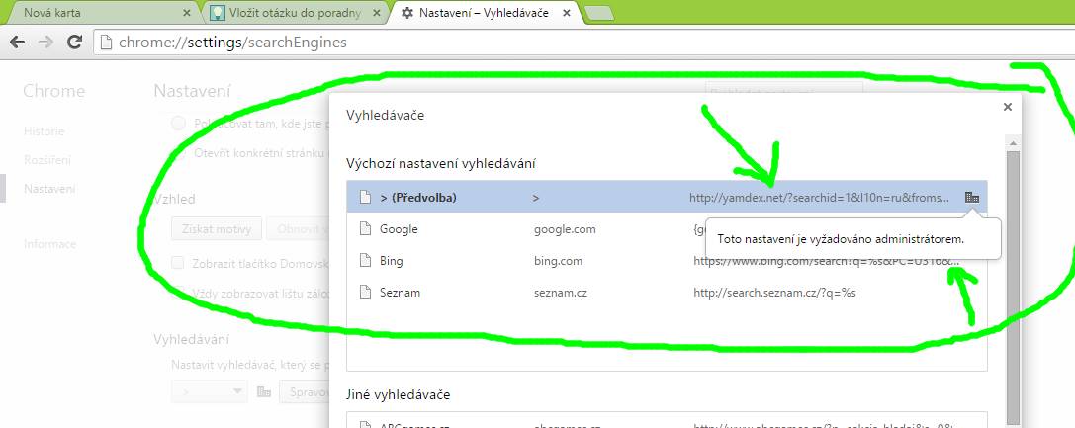Select the Pokračovat tam, kde jste radio button
The image size is (1075, 428).
pyautogui.click(x=178, y=124)
